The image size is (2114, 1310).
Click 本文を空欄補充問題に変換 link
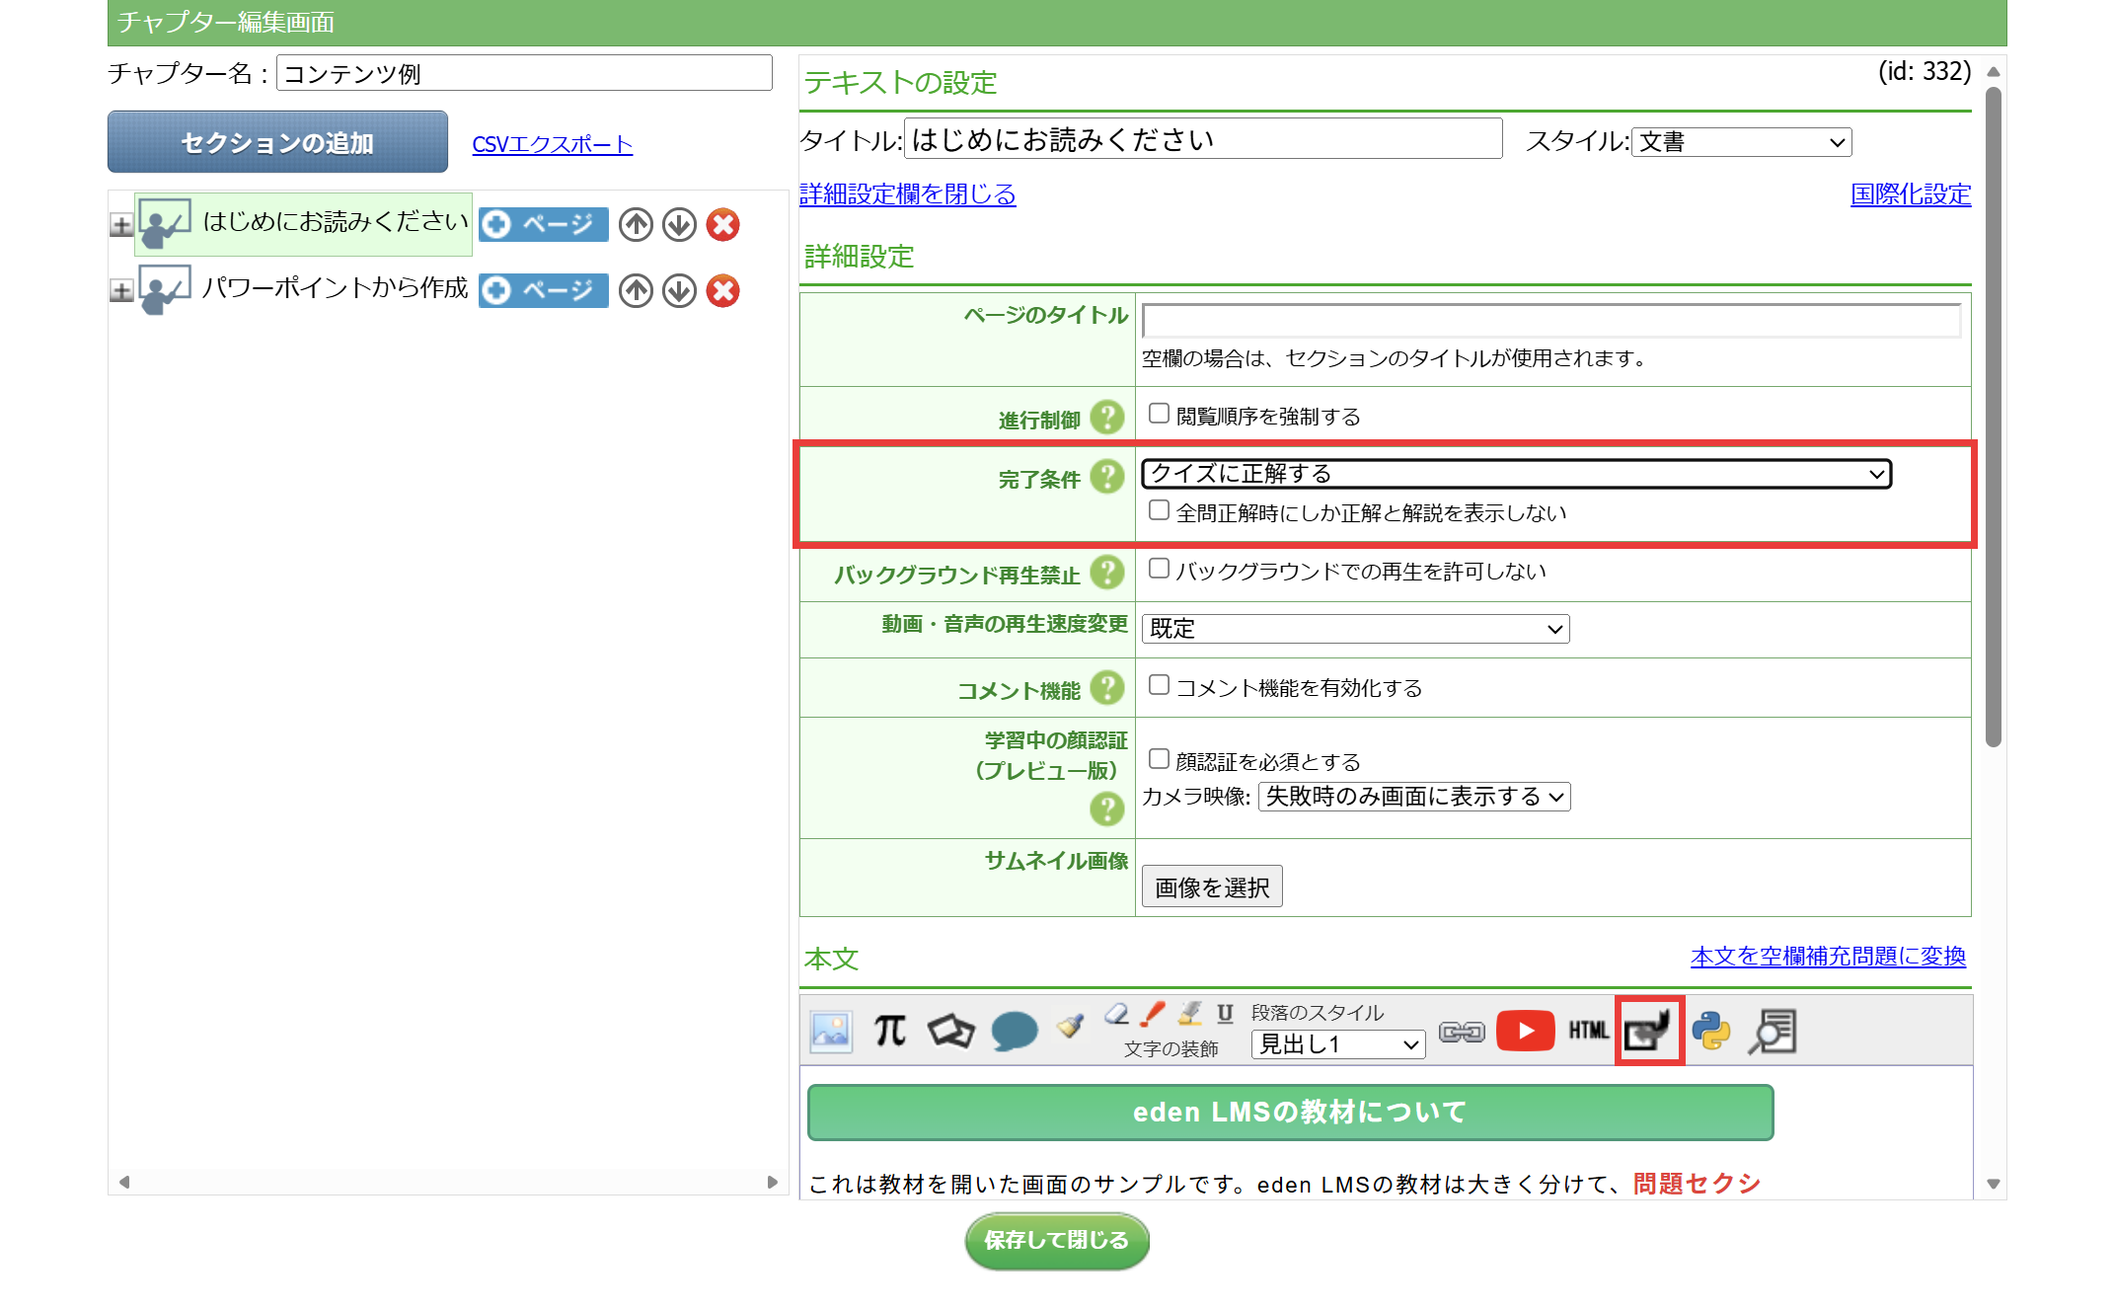[1828, 956]
